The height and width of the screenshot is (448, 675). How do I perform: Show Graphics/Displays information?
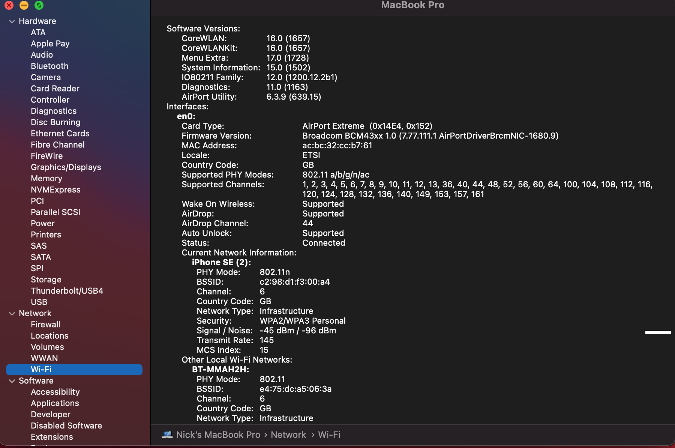tap(66, 167)
